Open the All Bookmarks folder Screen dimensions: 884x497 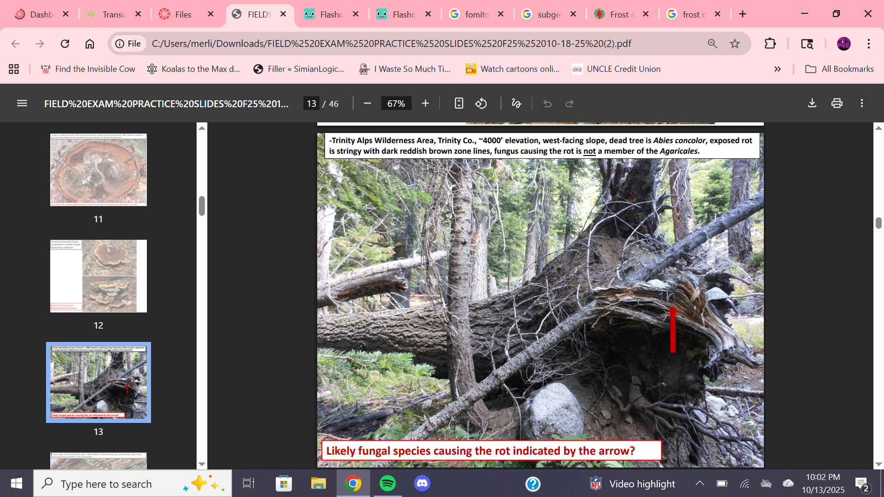(839, 69)
